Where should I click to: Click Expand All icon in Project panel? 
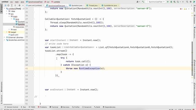(12, 5)
